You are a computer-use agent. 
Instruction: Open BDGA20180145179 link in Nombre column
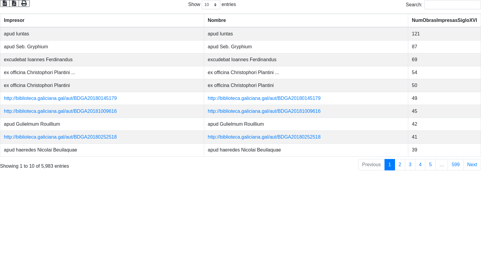[x=264, y=98]
